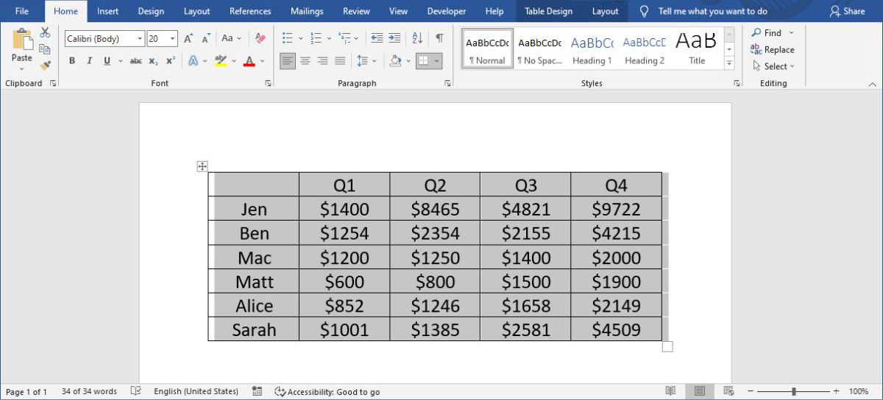The height and width of the screenshot is (400, 883).
Task: Collapse the ribbon with the chevron
Action: tap(871, 84)
